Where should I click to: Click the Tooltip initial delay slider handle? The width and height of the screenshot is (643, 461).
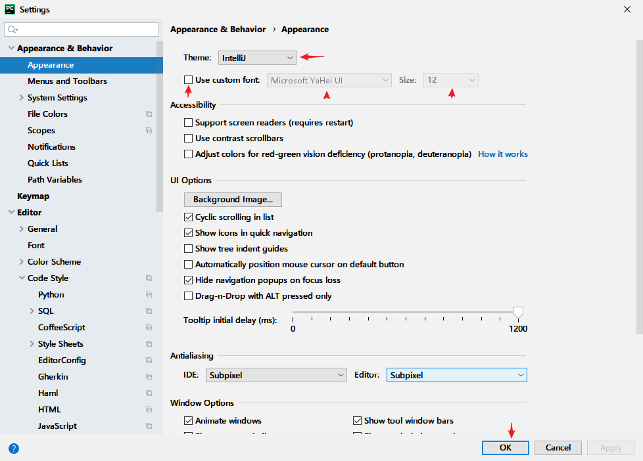pyautogui.click(x=518, y=312)
